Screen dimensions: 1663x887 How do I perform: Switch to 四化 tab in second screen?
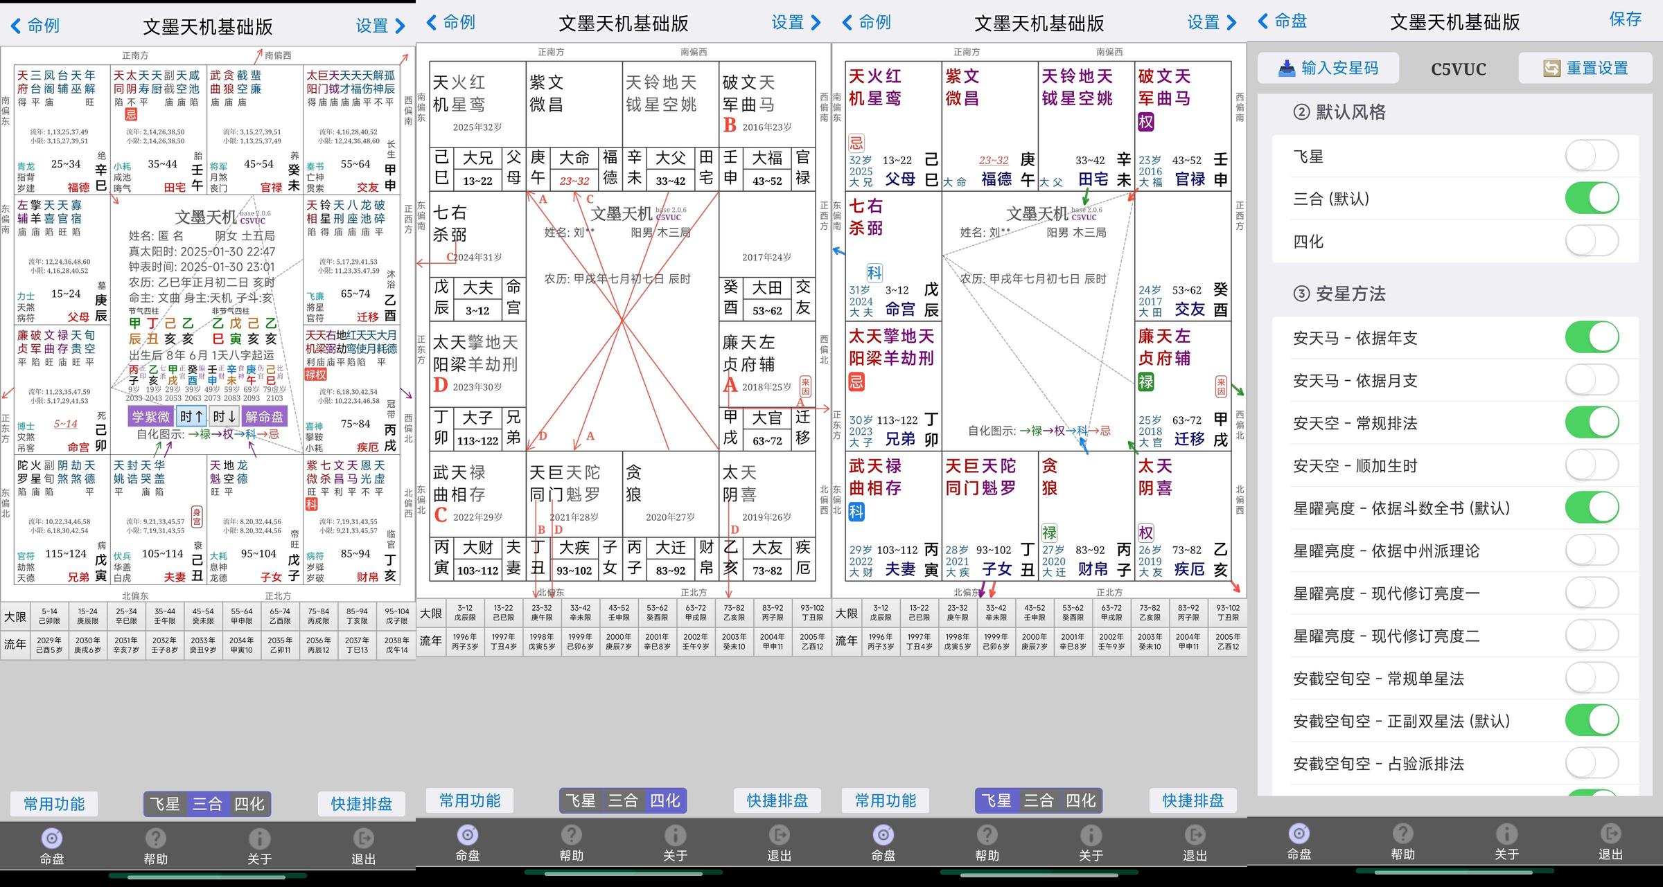(665, 800)
